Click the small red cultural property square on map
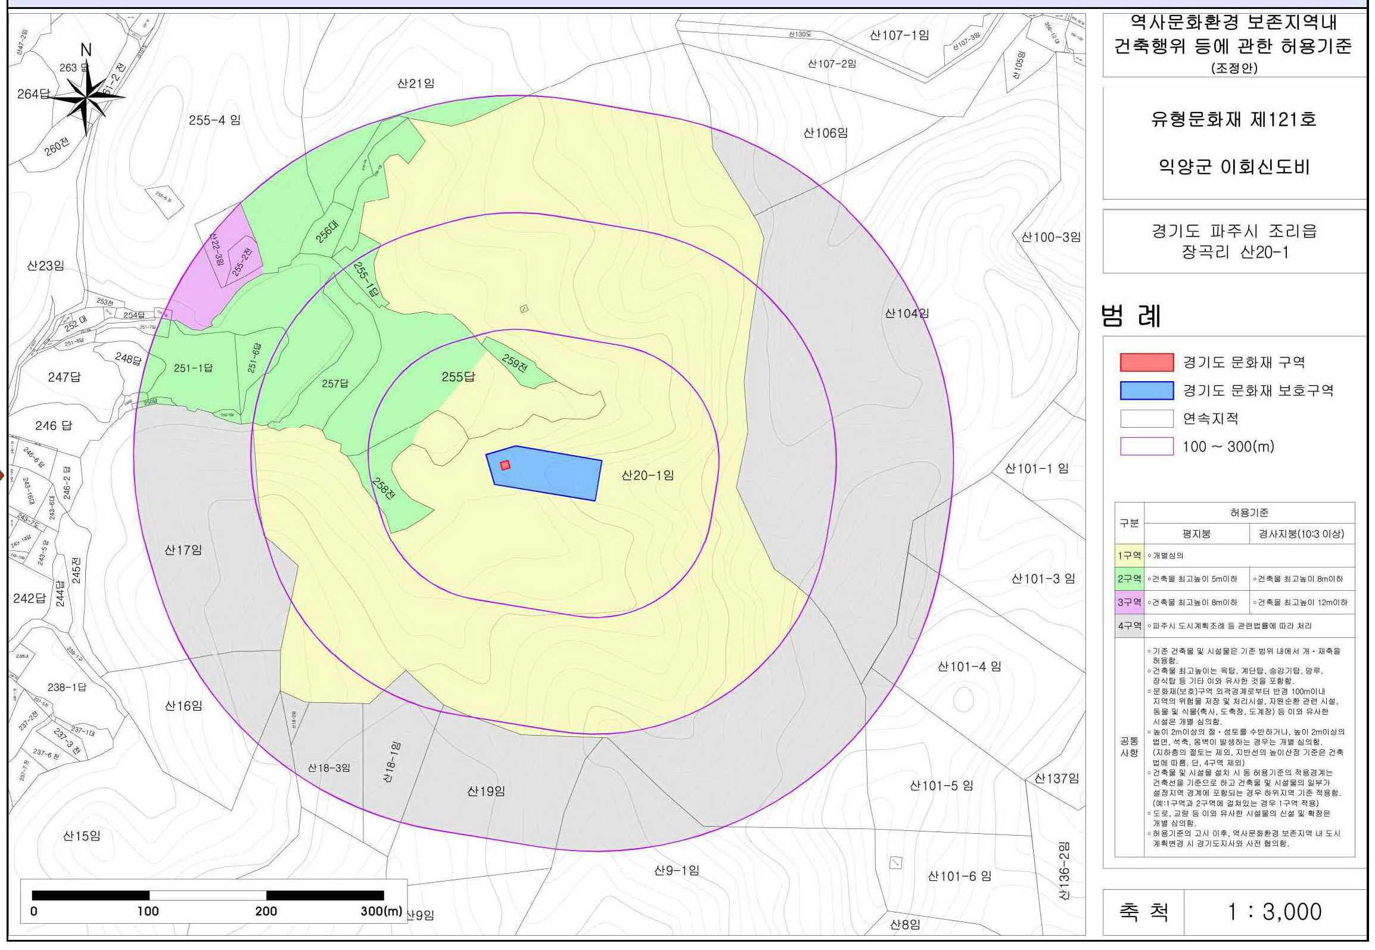This screenshot has width=1375, height=950. pyautogui.click(x=505, y=465)
